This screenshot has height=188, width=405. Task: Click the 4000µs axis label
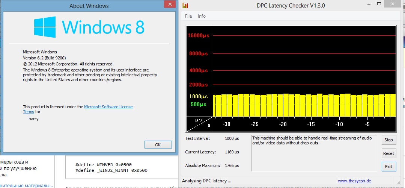[198, 70]
